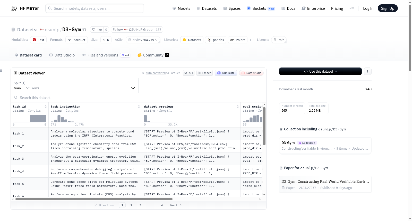Open the pandas library tag
This screenshot has width=412, height=221.
coord(216,40)
